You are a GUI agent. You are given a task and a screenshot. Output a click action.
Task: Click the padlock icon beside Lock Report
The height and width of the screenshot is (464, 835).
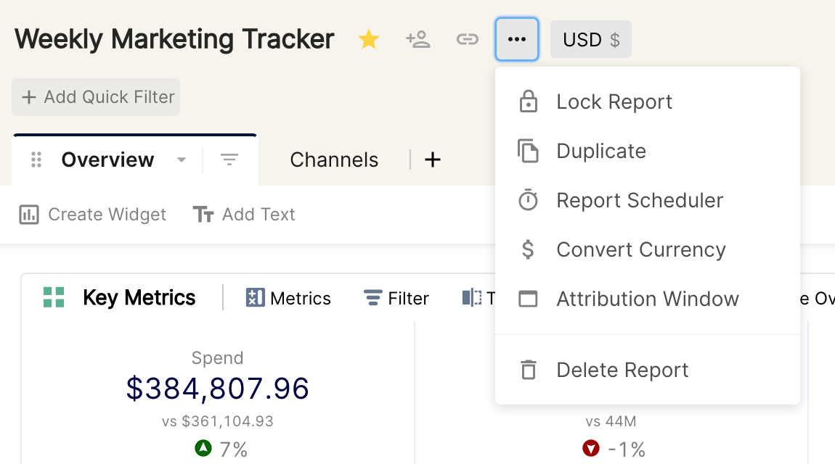coord(529,101)
